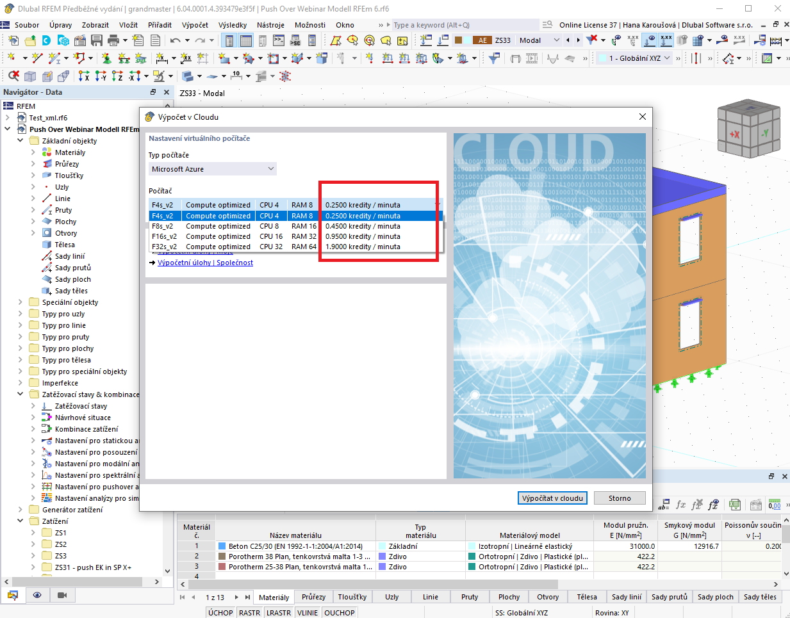The image size is (790, 618).
Task: Select the view in Z direction icon
Action: (117, 76)
